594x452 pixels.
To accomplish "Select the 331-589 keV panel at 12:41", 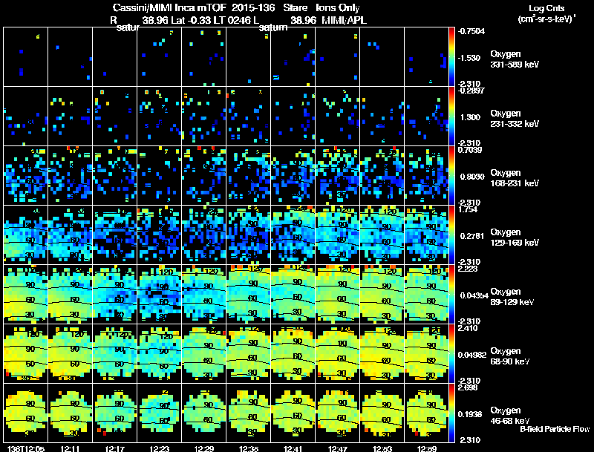I will (293, 57).
